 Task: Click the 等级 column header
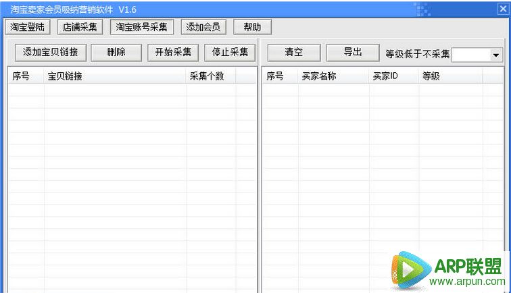click(x=450, y=76)
